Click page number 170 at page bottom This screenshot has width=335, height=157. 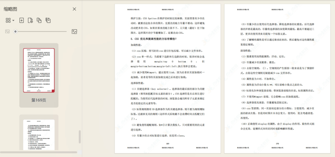277,144
